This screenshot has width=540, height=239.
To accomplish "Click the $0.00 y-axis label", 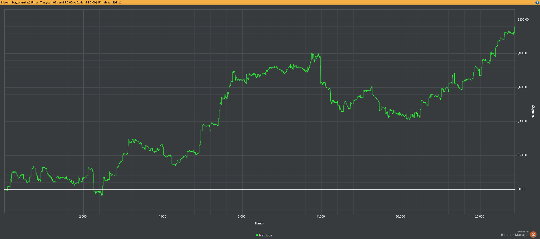I will coord(521,189).
